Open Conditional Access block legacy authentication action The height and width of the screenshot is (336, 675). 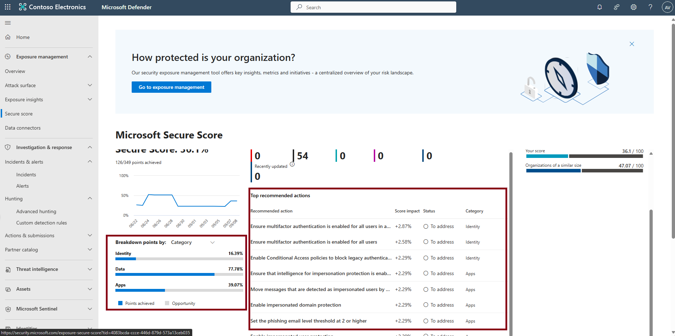pyautogui.click(x=321, y=258)
